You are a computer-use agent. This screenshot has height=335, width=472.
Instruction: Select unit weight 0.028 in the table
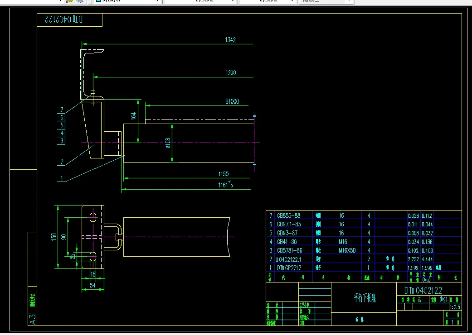tap(414, 216)
